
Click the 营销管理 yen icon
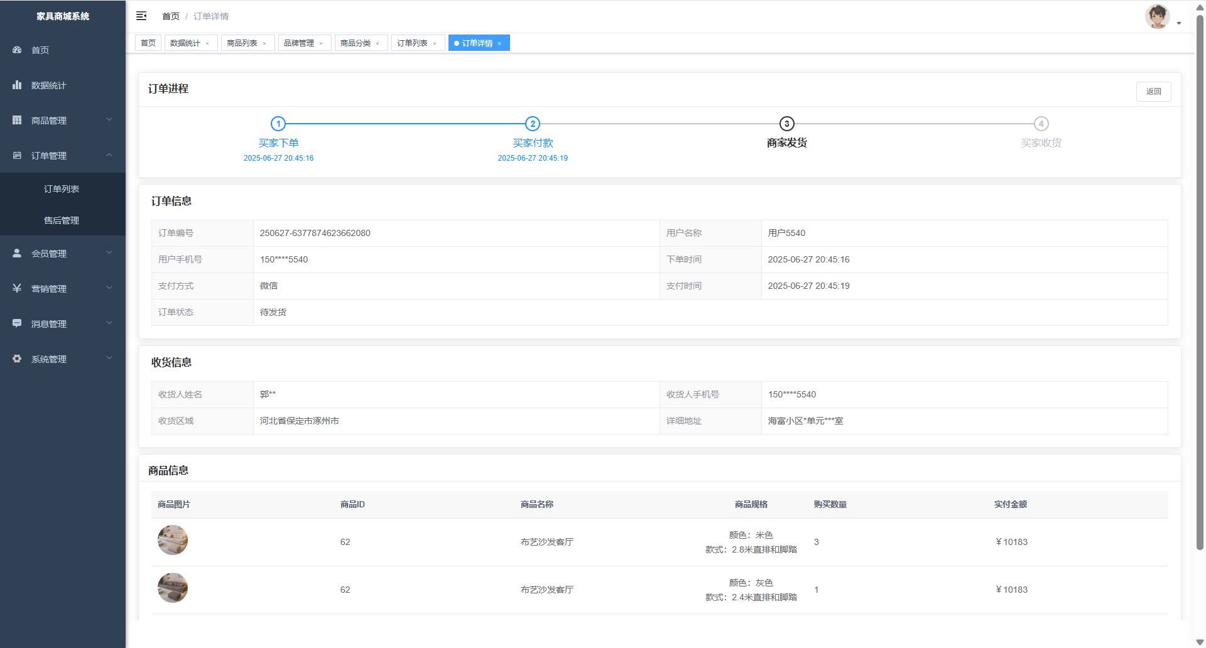pyautogui.click(x=17, y=288)
